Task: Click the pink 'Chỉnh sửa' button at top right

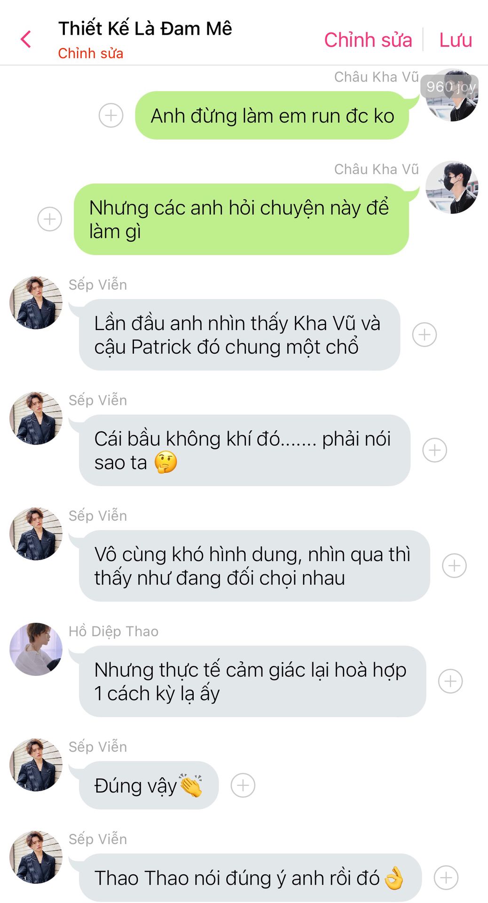Action: 368,40
